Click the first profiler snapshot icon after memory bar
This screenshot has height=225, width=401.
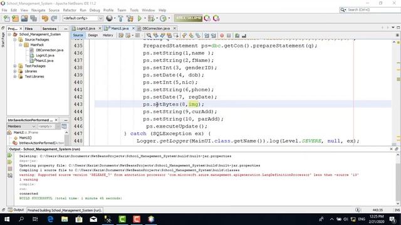click(x=207, y=18)
